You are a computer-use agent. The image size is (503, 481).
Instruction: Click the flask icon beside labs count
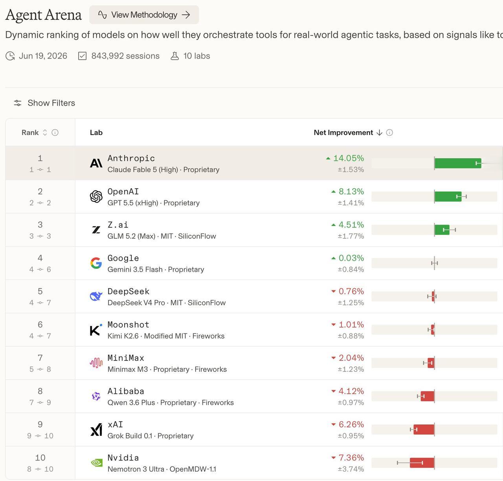click(x=174, y=56)
